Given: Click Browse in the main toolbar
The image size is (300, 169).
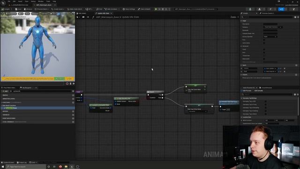Looking at the screenshot, I should point(28,9).
